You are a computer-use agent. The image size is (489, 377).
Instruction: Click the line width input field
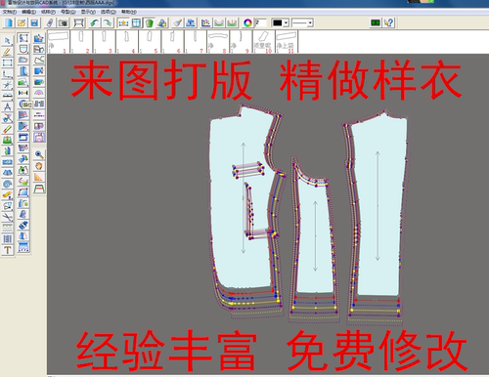click(261, 22)
